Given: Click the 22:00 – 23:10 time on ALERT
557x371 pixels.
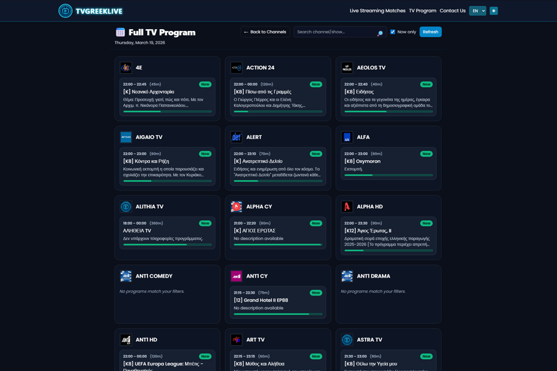Looking at the screenshot, I should [x=244, y=154].
